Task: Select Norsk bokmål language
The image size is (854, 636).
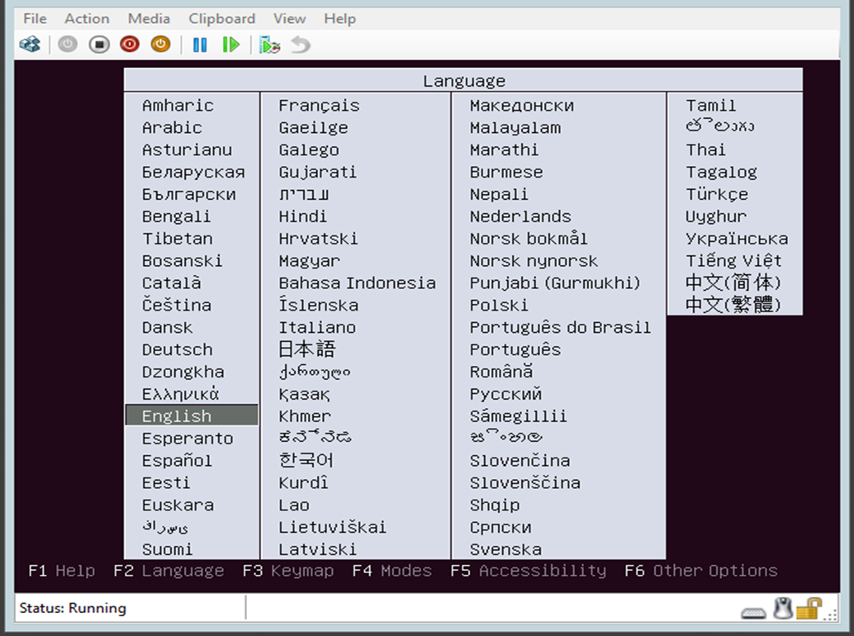Action: pos(529,239)
